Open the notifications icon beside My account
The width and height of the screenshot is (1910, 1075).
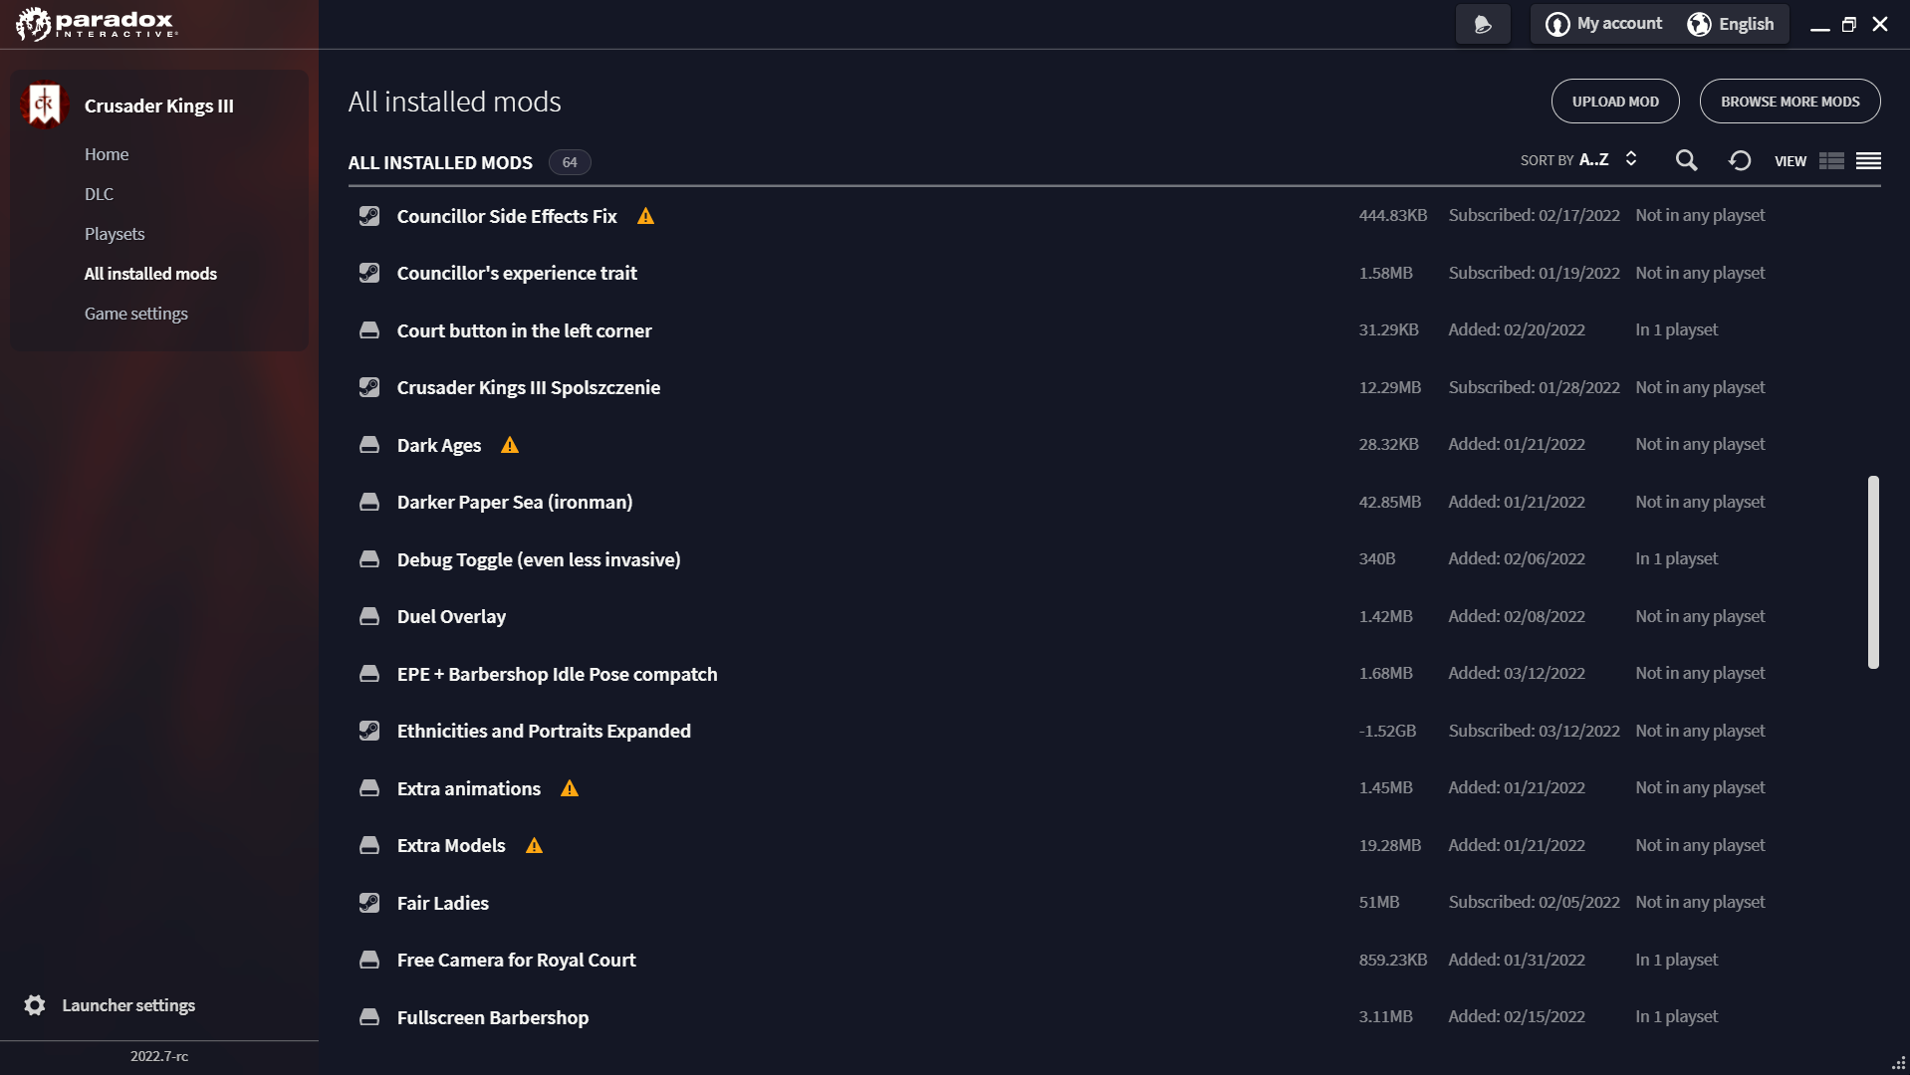click(x=1483, y=24)
